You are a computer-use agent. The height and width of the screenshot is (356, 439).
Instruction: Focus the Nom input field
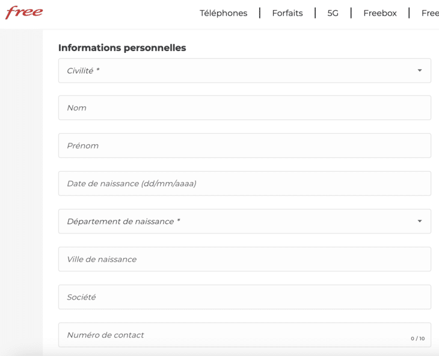click(244, 108)
